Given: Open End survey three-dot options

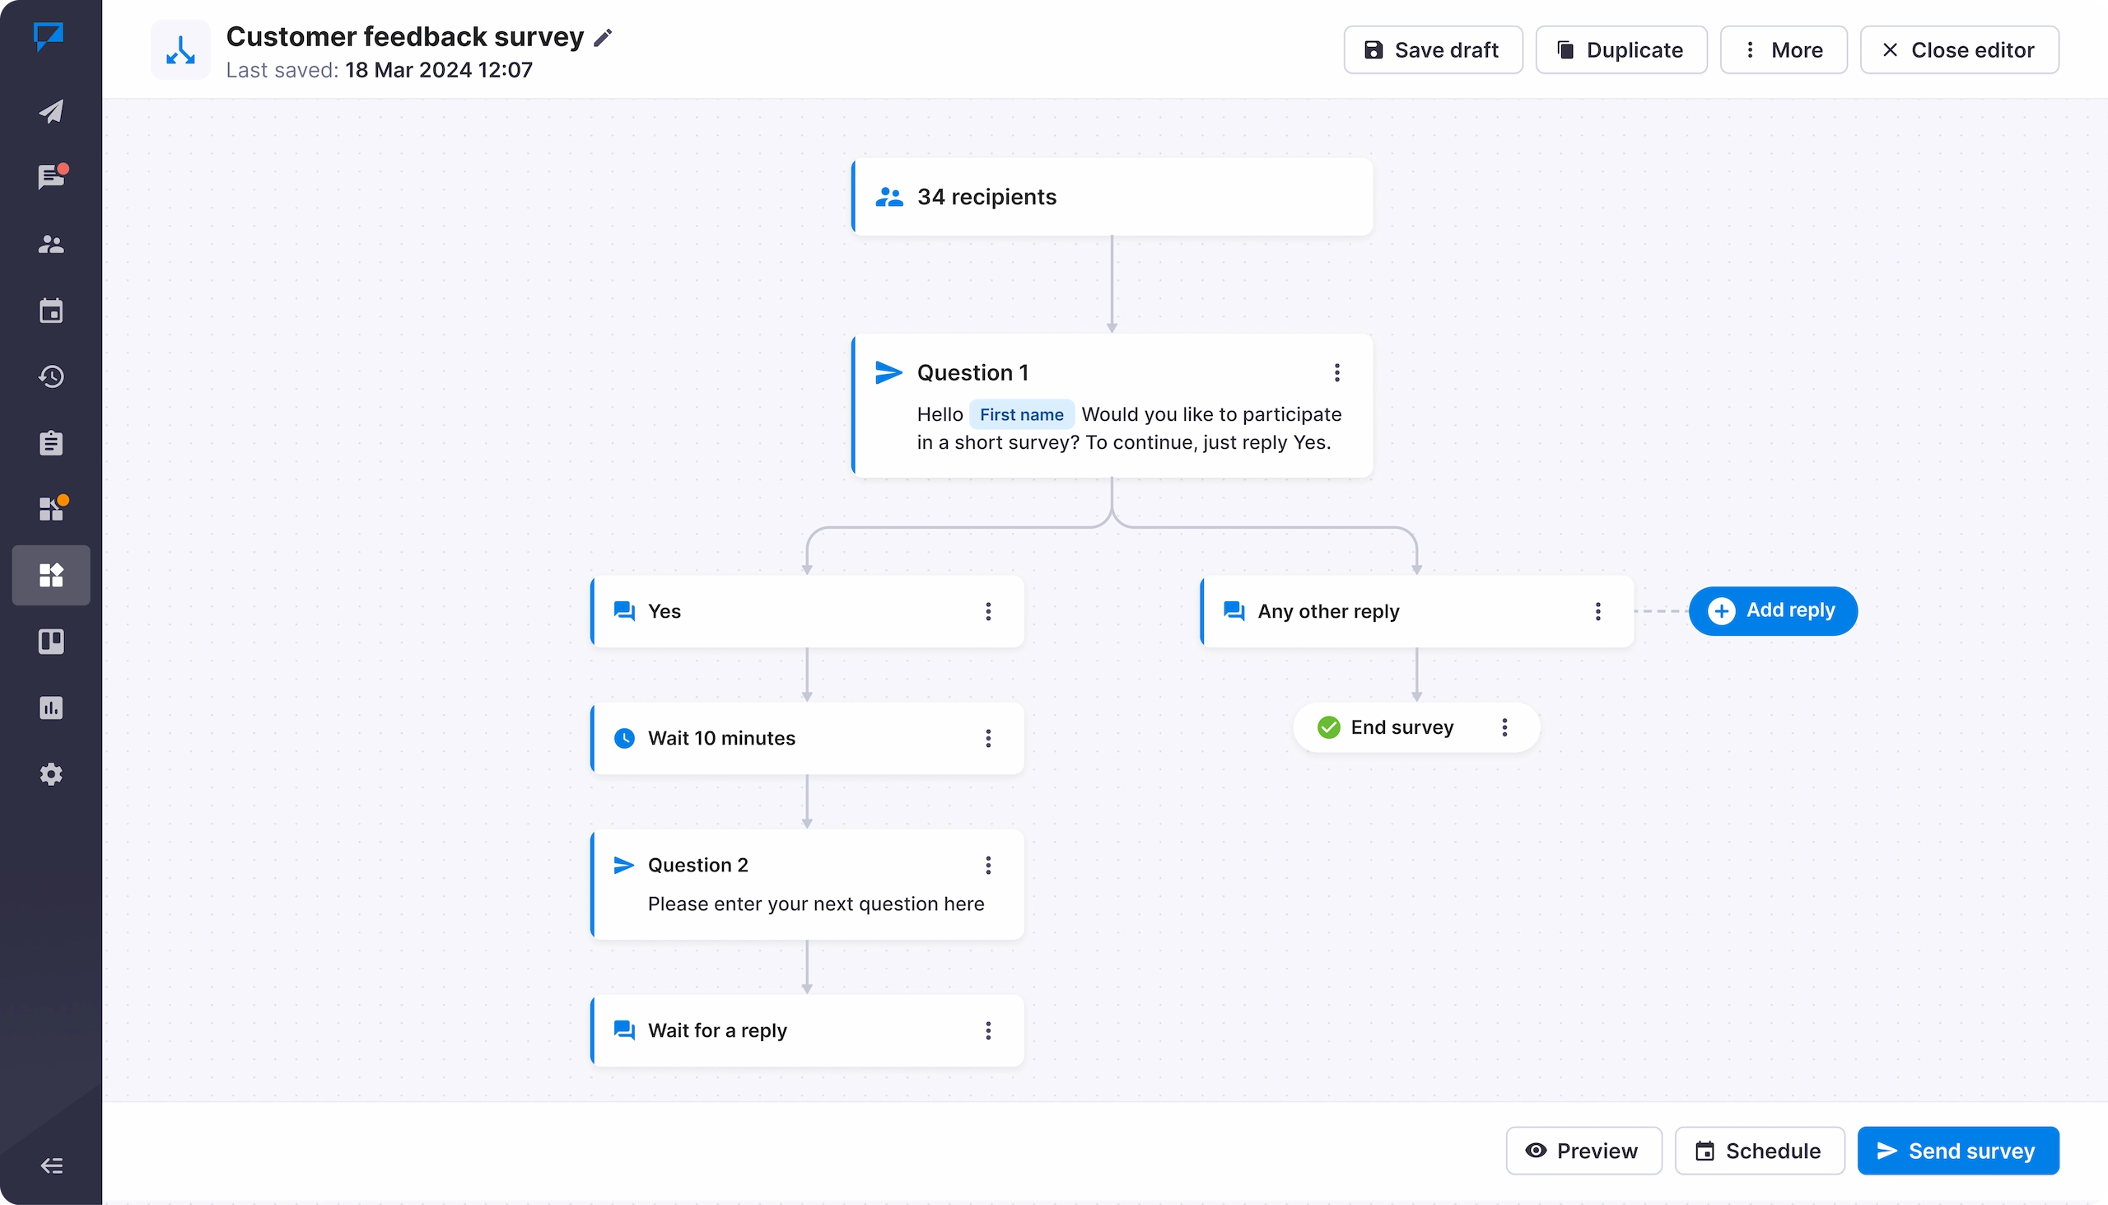Looking at the screenshot, I should 1504,726.
